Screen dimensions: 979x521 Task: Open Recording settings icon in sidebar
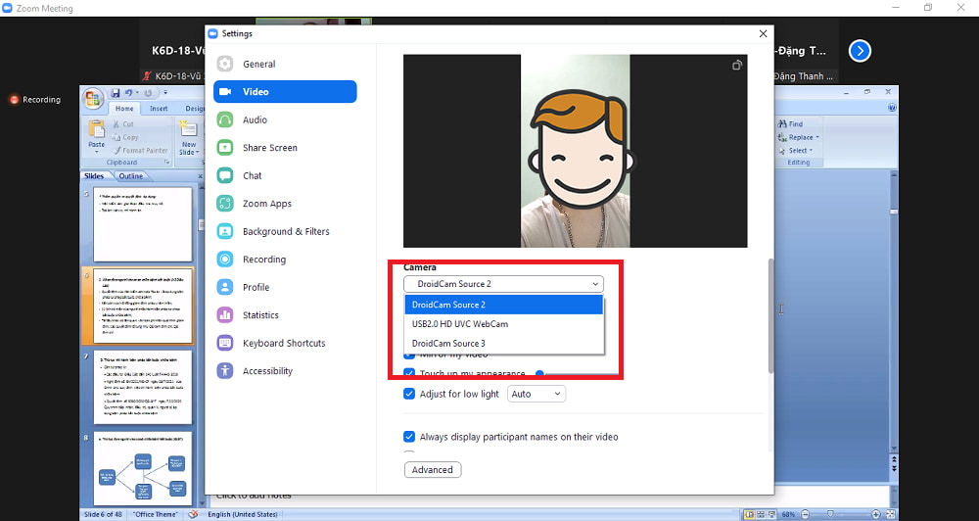pyautogui.click(x=225, y=260)
